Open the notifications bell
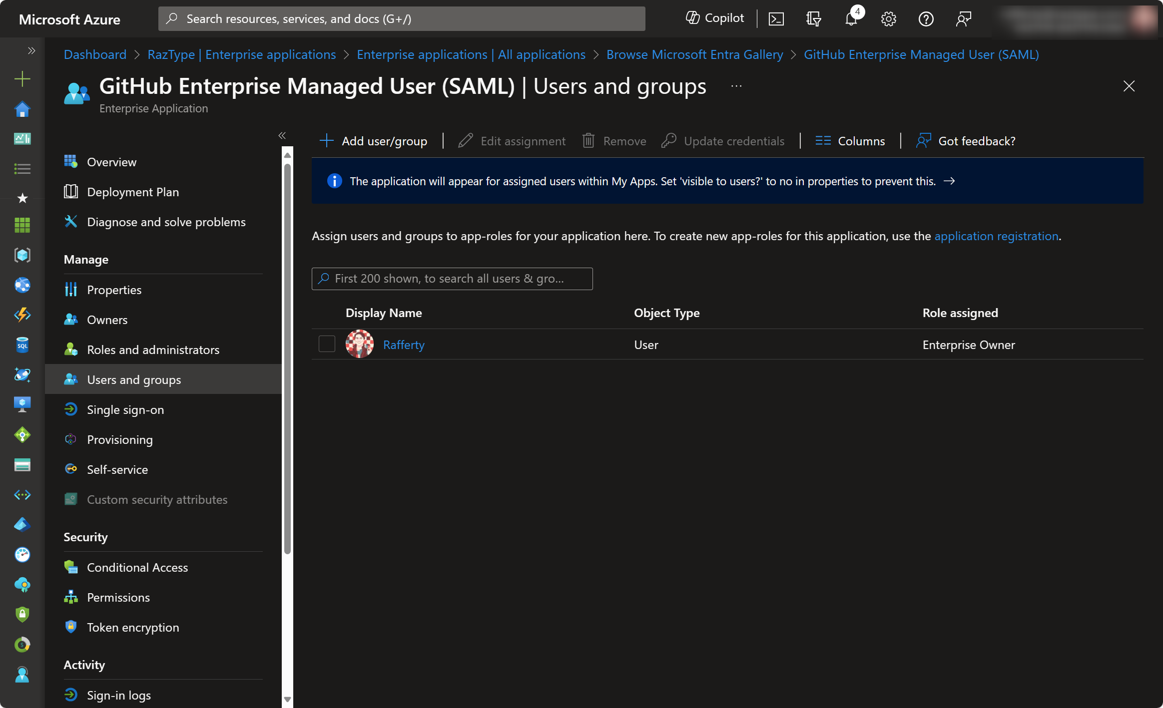 [851, 19]
